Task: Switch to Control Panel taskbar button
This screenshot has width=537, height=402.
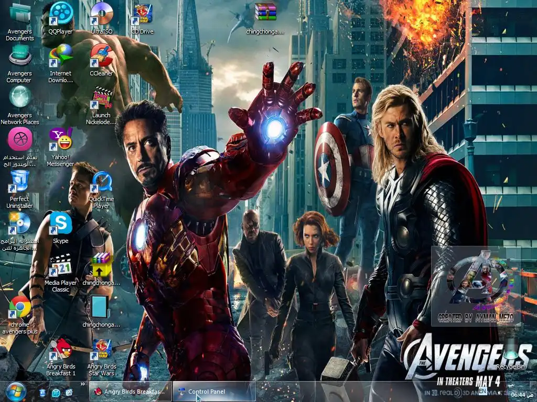Action: tap(214, 392)
